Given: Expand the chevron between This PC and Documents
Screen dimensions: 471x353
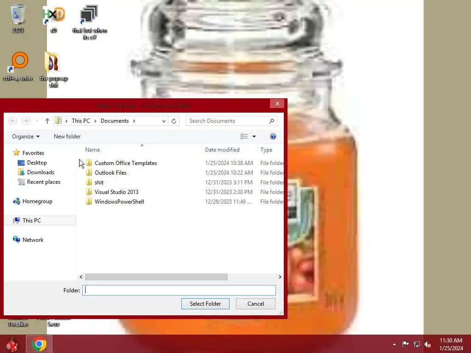Looking at the screenshot, I should (96, 121).
